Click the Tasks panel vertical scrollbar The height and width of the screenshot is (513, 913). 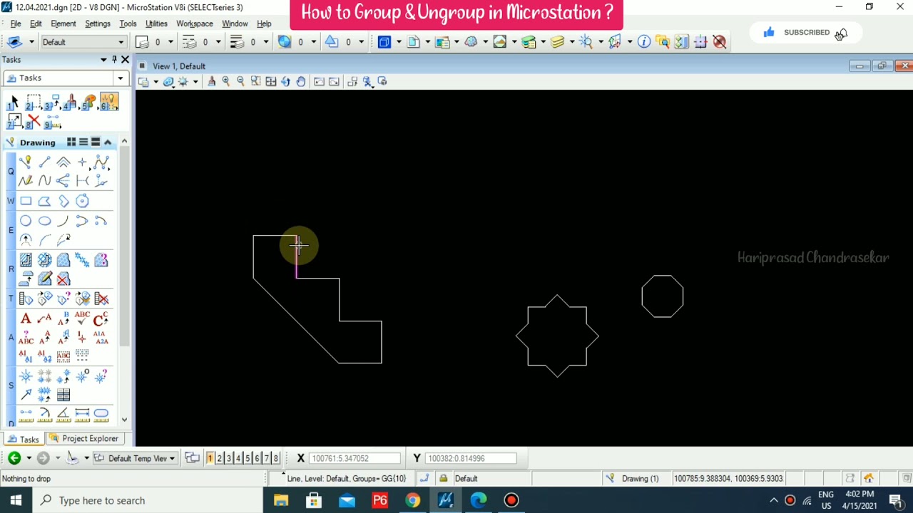click(124, 281)
